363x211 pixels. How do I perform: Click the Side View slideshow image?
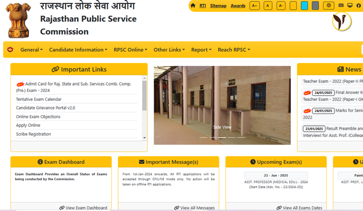click(222, 105)
